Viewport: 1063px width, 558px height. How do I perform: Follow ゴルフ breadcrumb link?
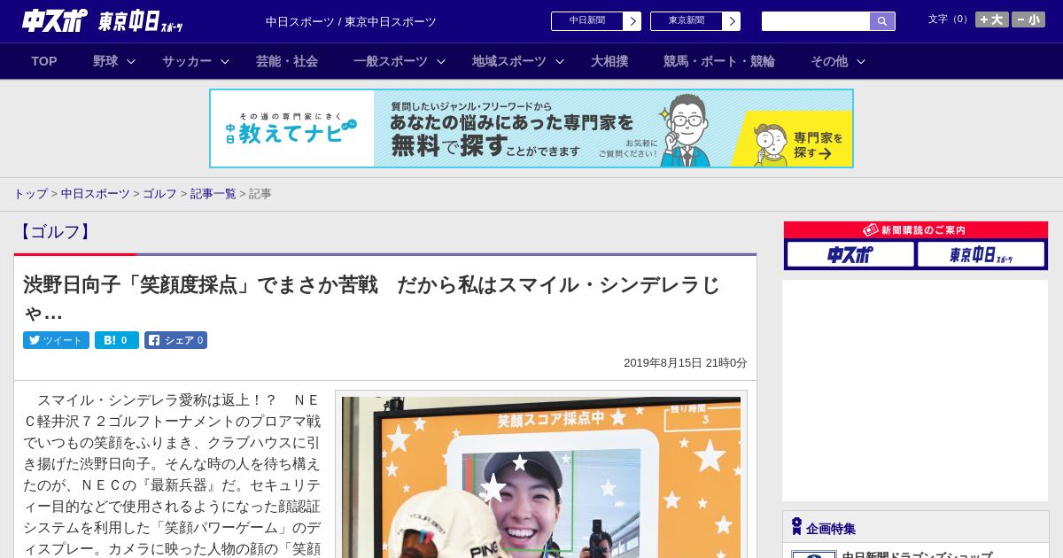160,194
